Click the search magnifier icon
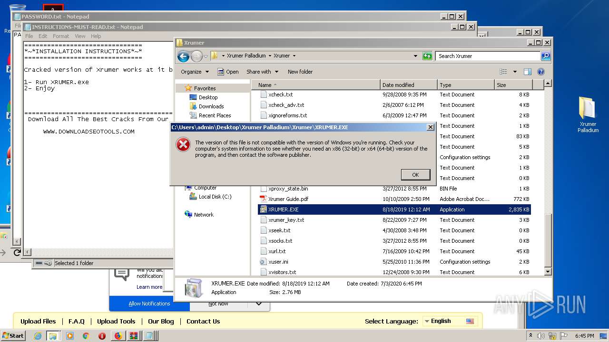The height and width of the screenshot is (342, 609). click(x=546, y=56)
